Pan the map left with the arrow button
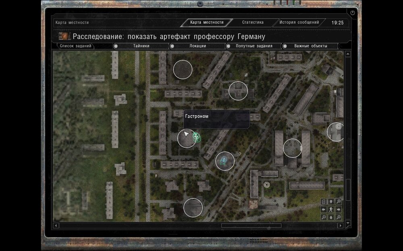Screen dimensions: 403x251 tap(324, 210)
